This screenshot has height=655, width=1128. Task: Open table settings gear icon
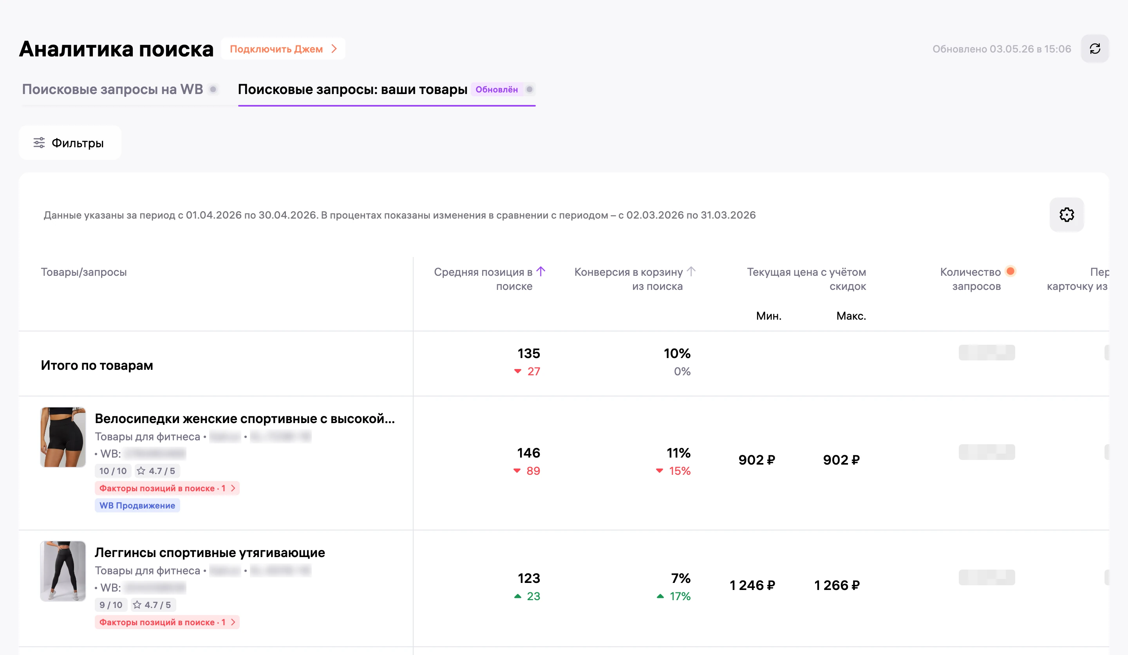coord(1066,215)
